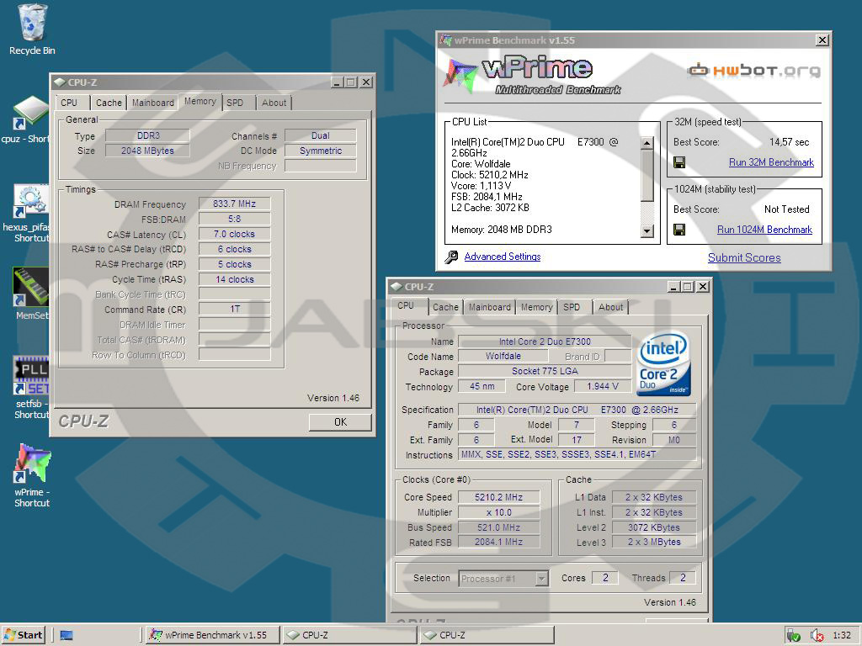Run the 32M Benchmark
This screenshot has height=646, width=862.
pos(771,162)
